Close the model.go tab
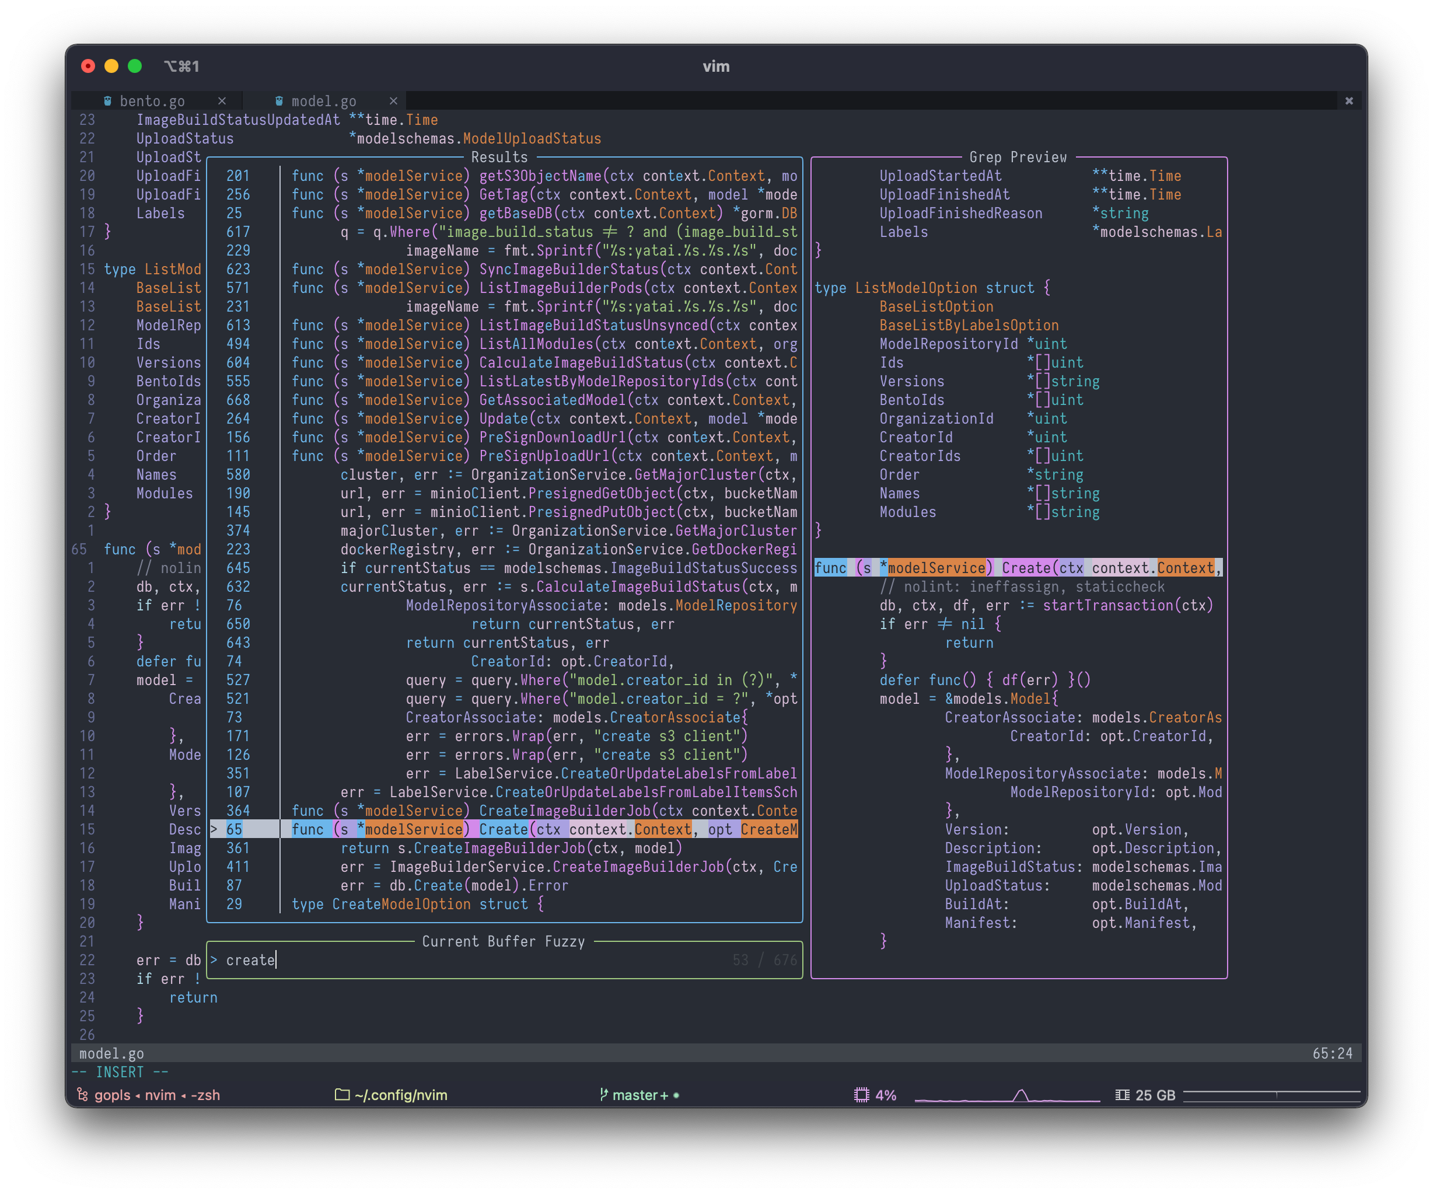The image size is (1433, 1194). [394, 100]
